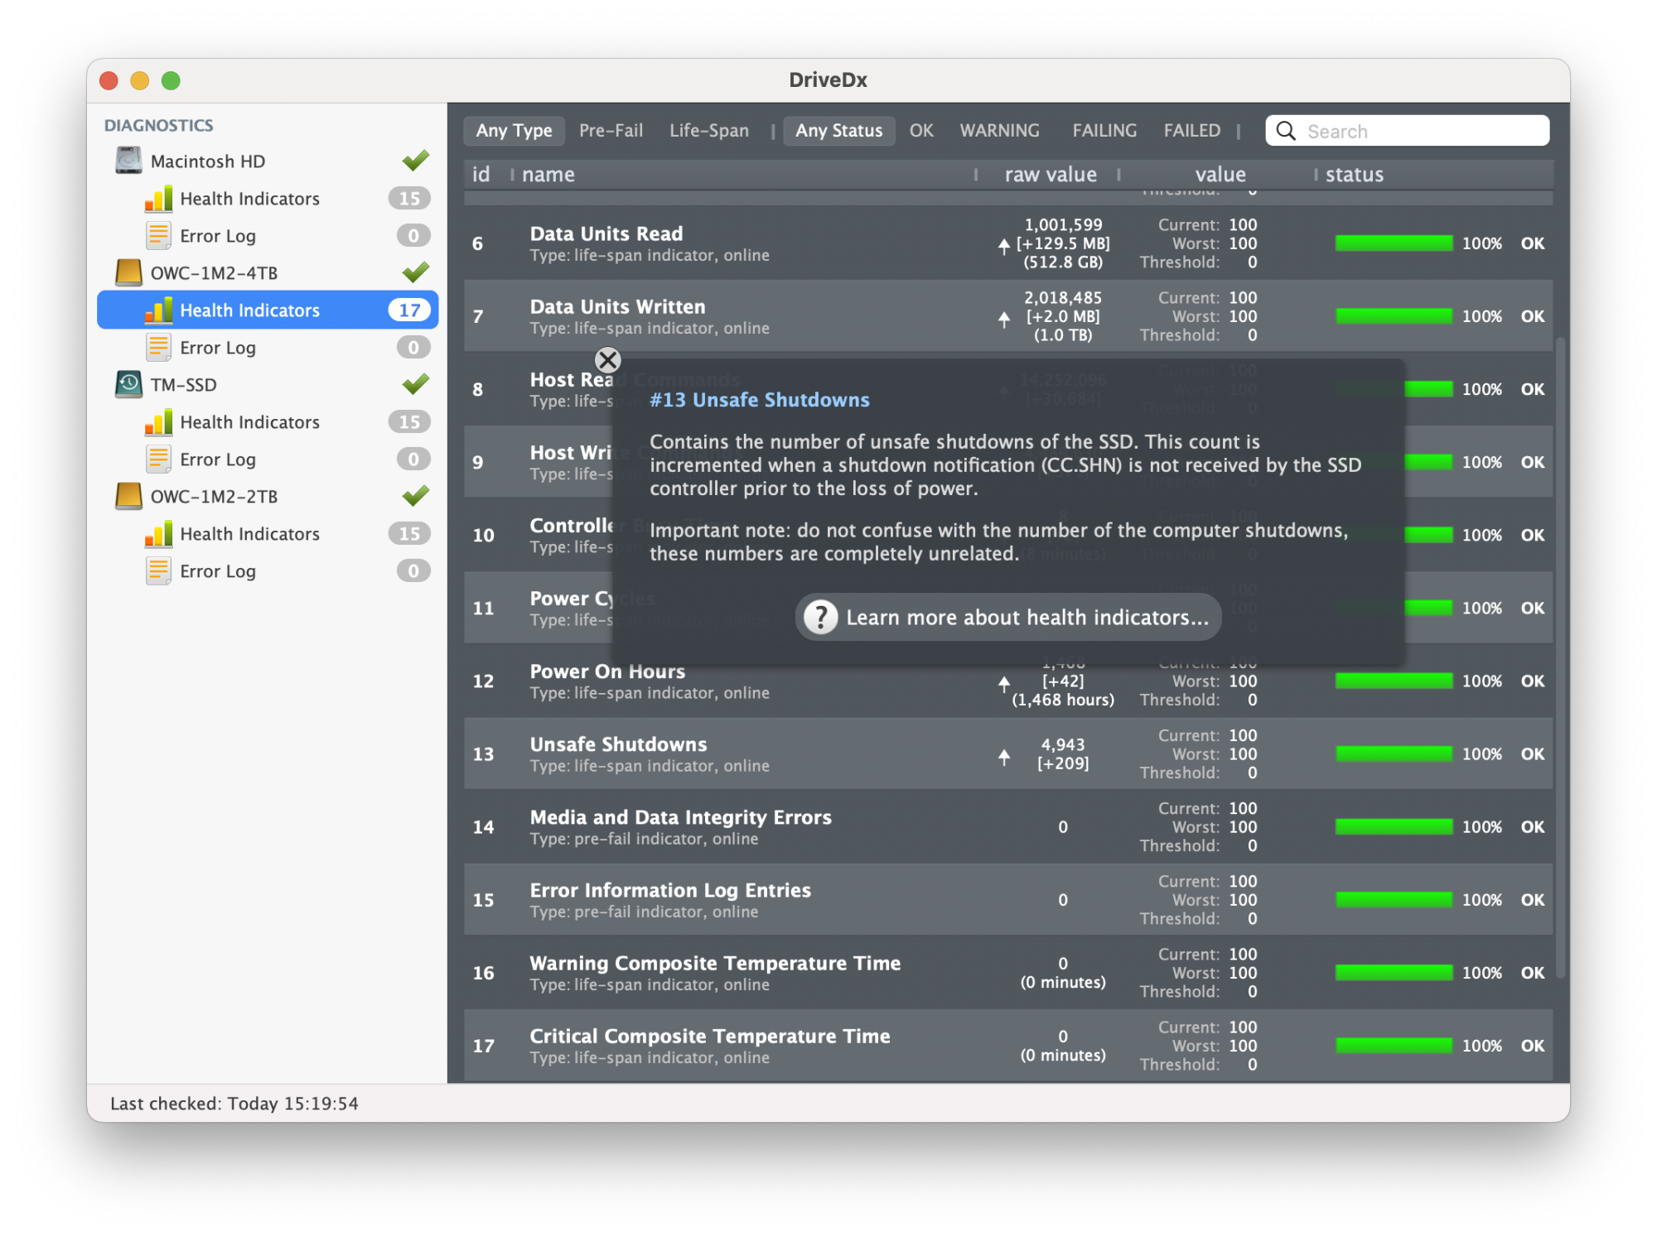The width and height of the screenshot is (1657, 1237).
Task: Select the FAILED status filter tab
Action: click(x=1191, y=131)
